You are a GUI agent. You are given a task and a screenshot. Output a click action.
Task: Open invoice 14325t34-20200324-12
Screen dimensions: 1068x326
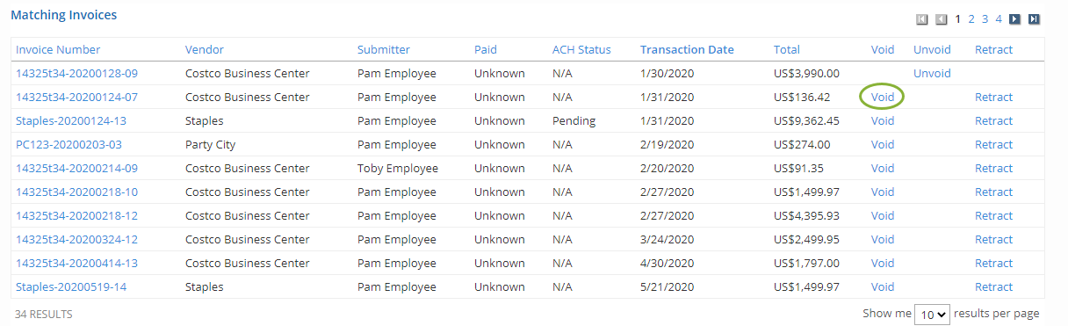click(x=76, y=239)
